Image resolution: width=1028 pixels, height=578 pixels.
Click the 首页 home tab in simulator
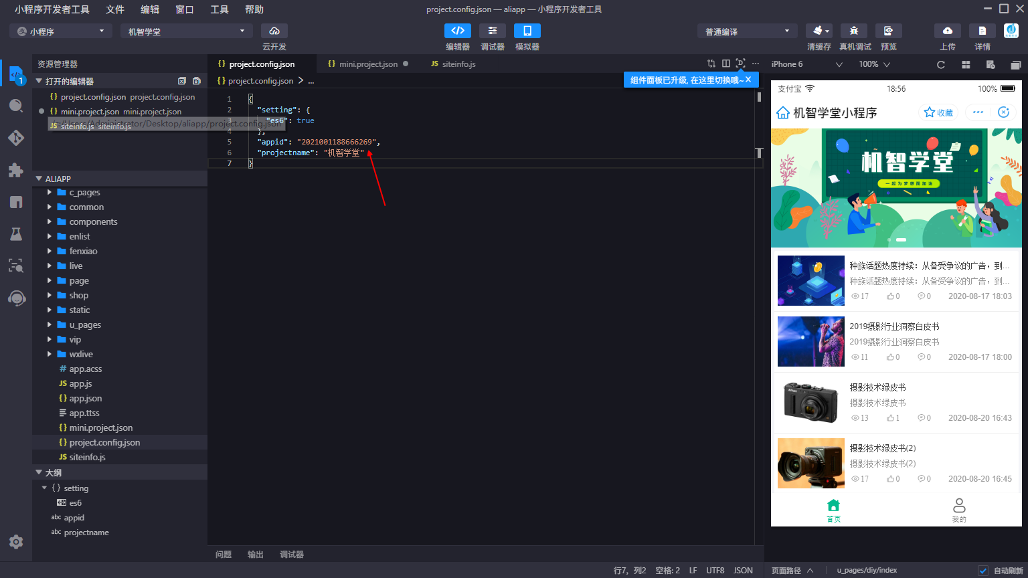pyautogui.click(x=833, y=510)
